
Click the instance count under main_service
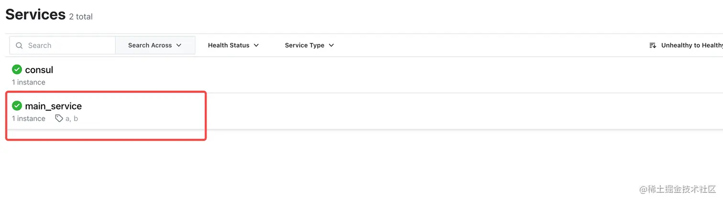[x=29, y=118]
